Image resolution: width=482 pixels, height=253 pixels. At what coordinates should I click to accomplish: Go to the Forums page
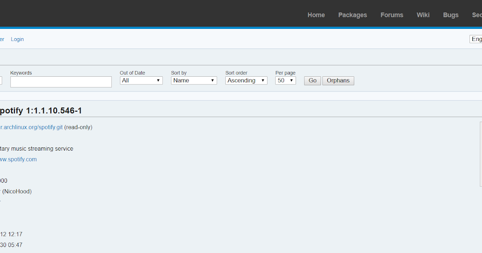(392, 15)
